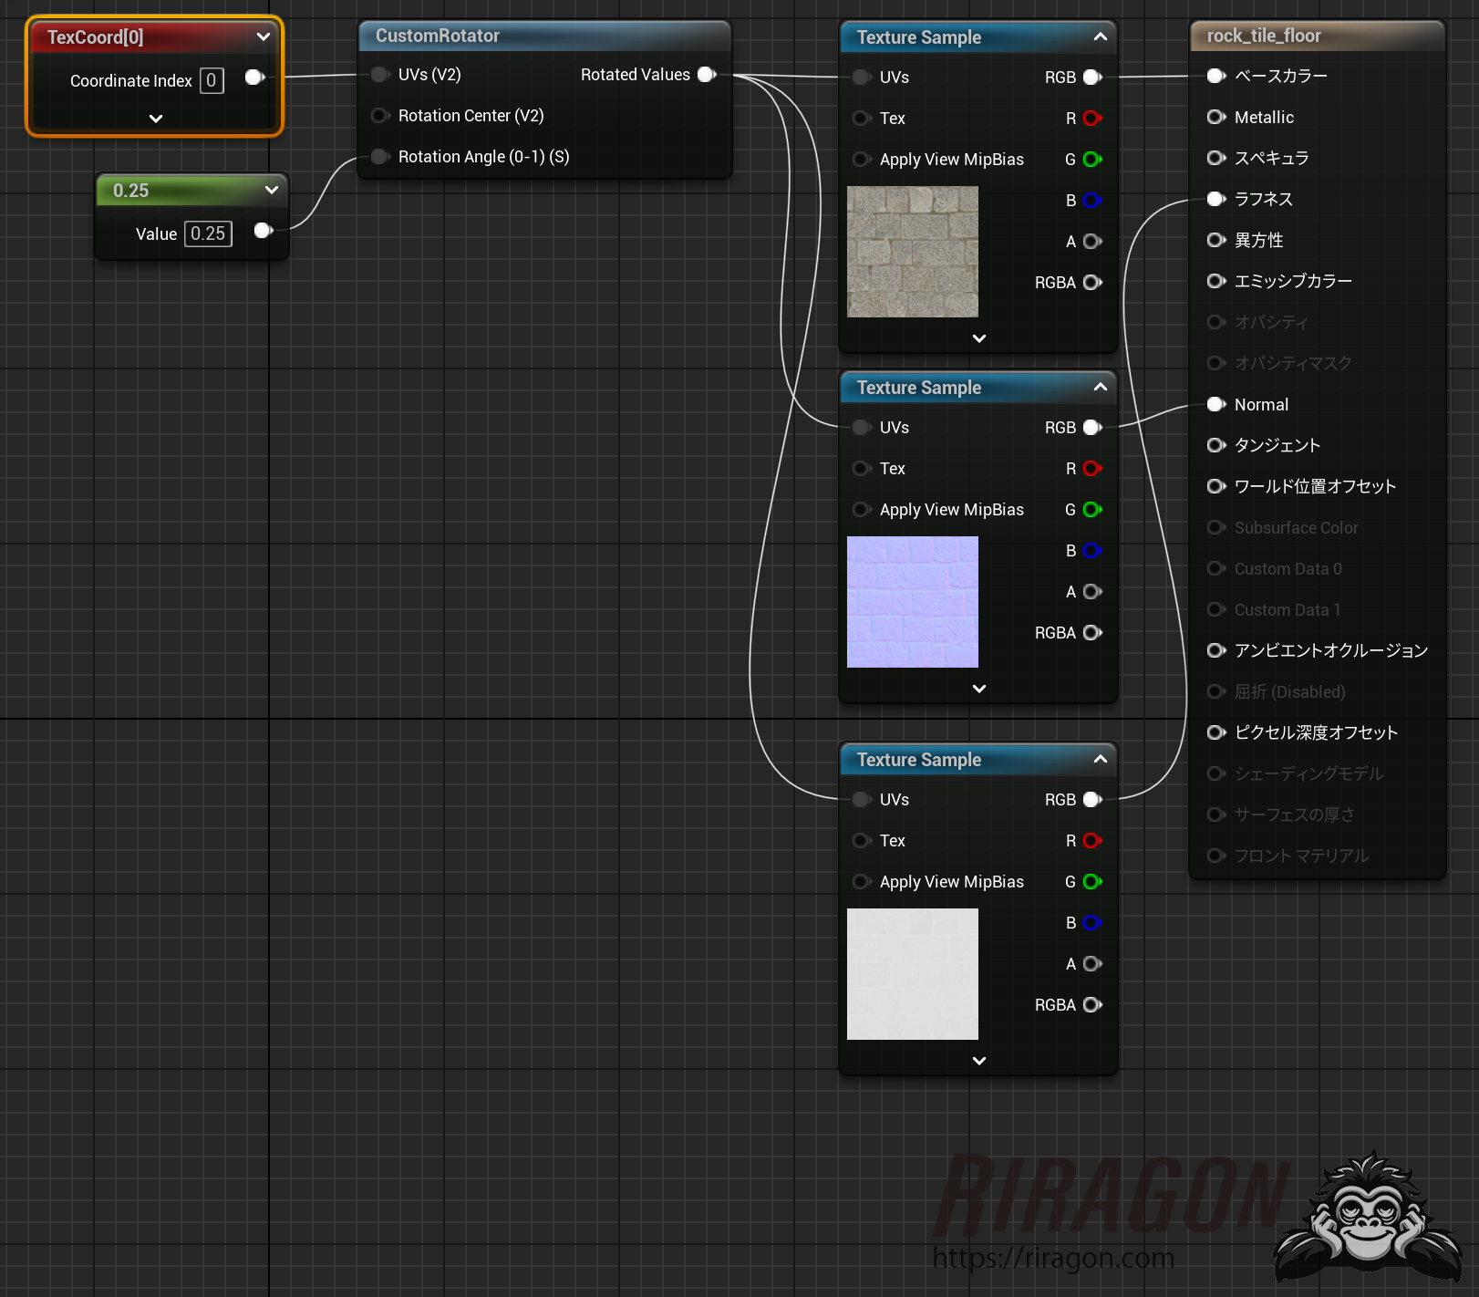Screen dimensions: 1479x1297
Task: Click the Coordinate Index value field
Action: 212,80
